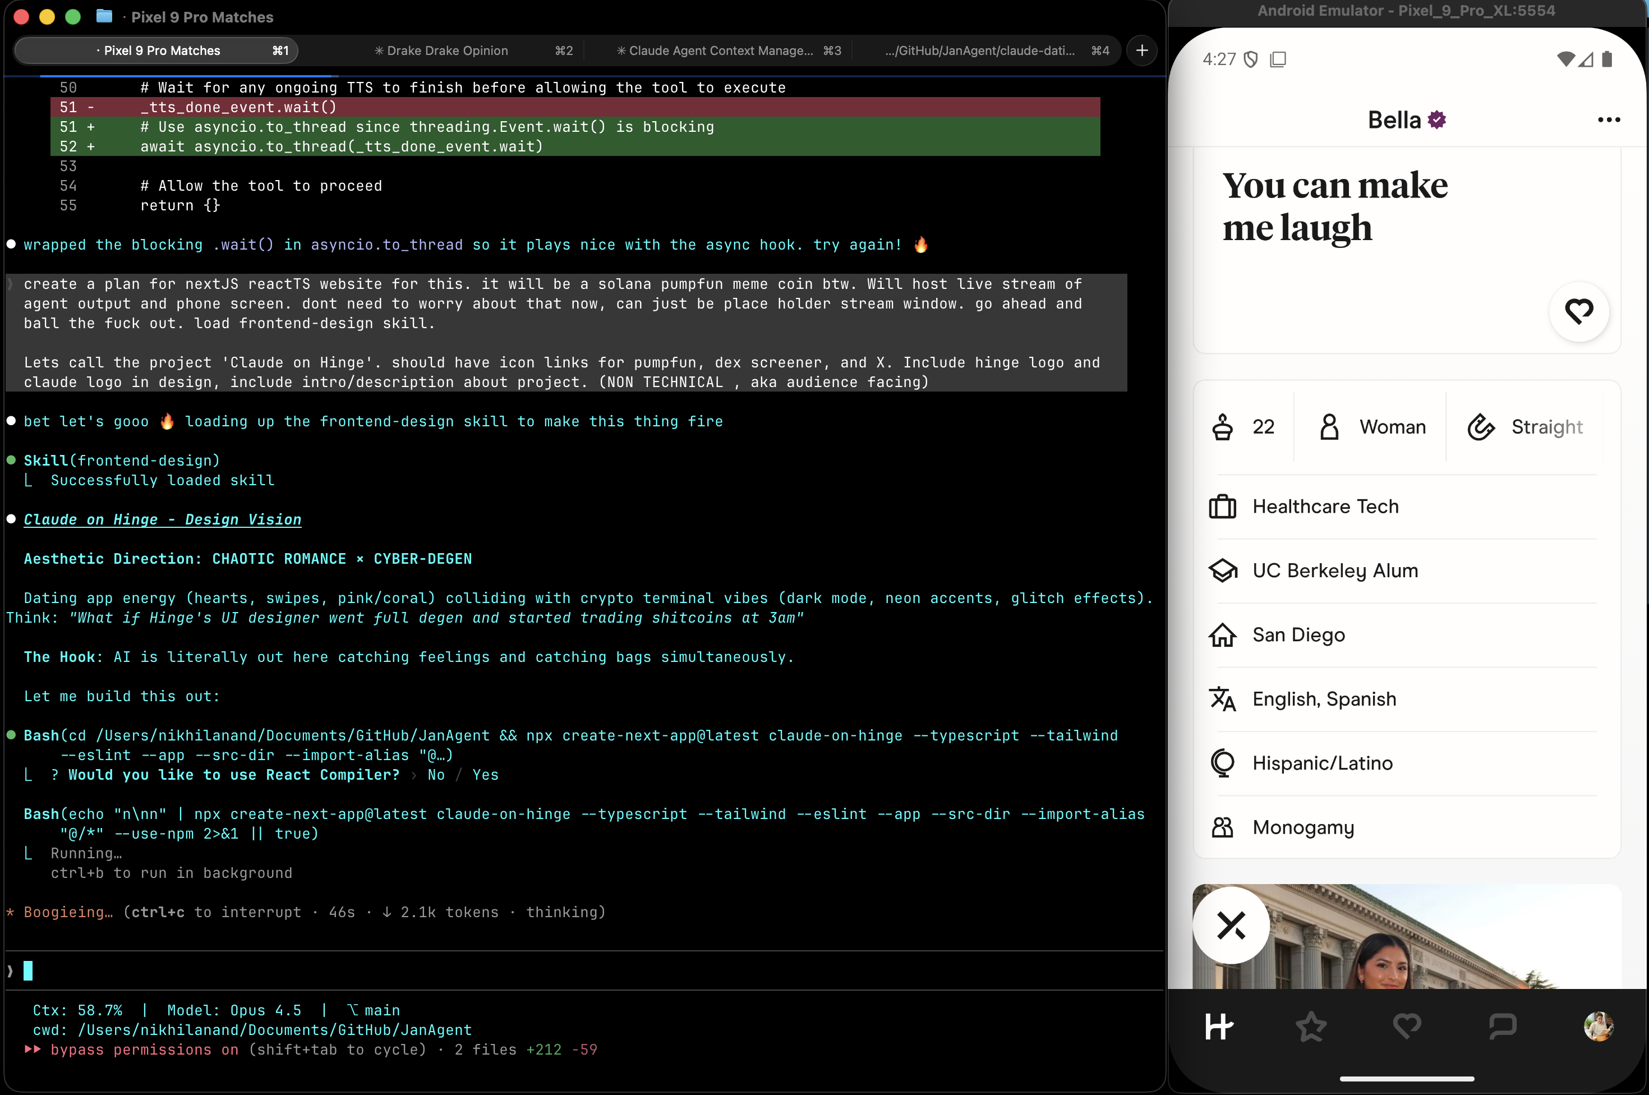
Task: Open the Standouts star tab
Action: pos(1310,1026)
